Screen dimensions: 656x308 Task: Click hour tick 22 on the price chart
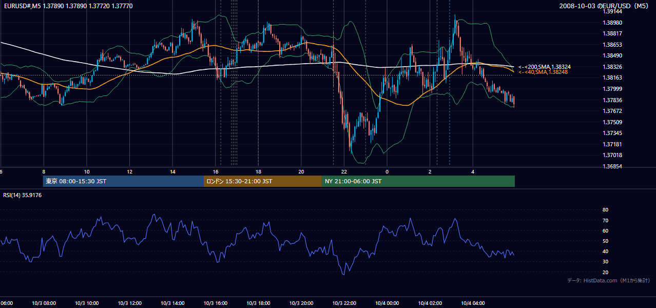click(x=344, y=171)
